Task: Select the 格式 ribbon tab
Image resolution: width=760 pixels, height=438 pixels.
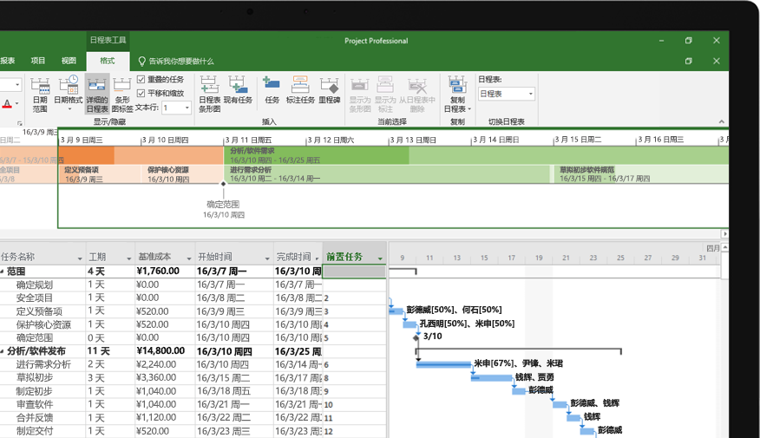Action: (108, 61)
